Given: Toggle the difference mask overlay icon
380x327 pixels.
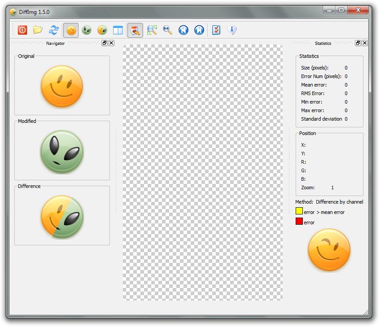Looking at the screenshot, I should (x=135, y=30).
